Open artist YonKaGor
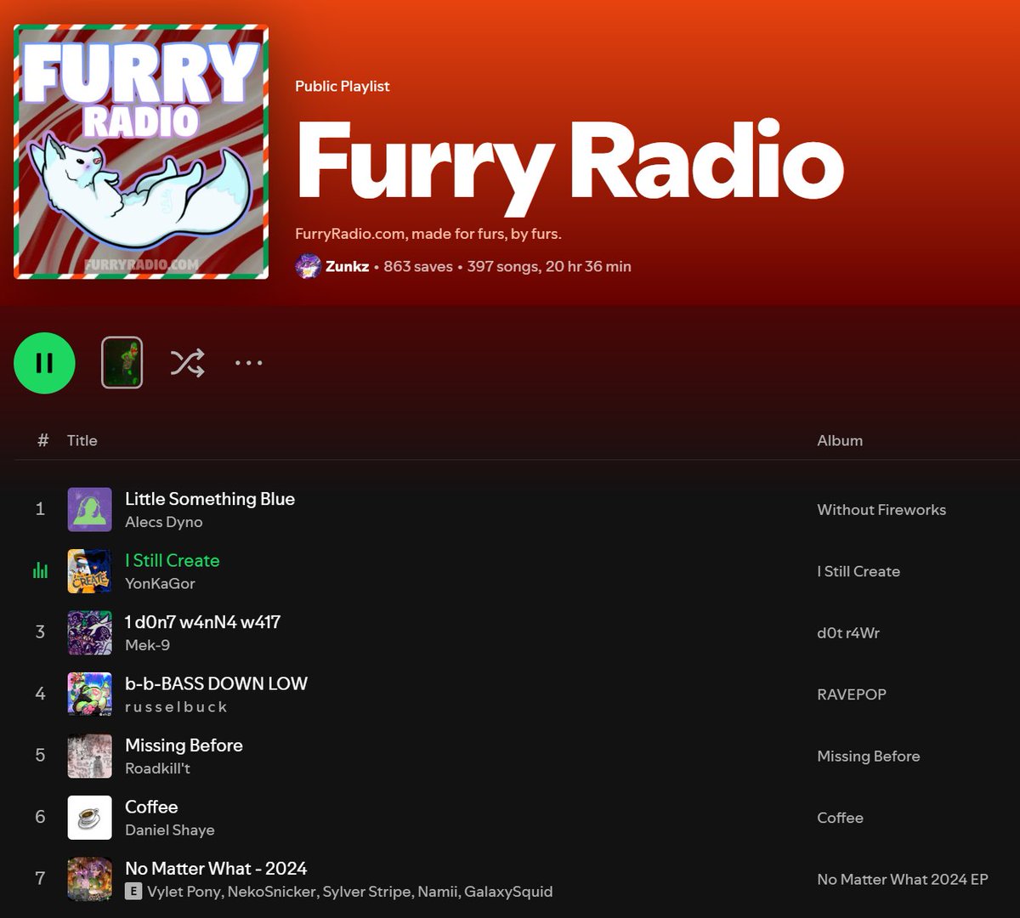 (160, 583)
